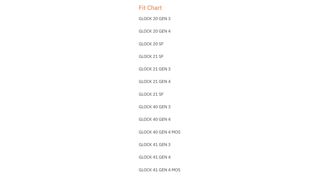The height and width of the screenshot is (178, 317).
Task: Click the word MOS in GLOCK 40 GEN 4 MOS
Action: click(176, 132)
